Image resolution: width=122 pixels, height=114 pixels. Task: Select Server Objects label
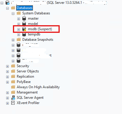[x=28, y=71]
